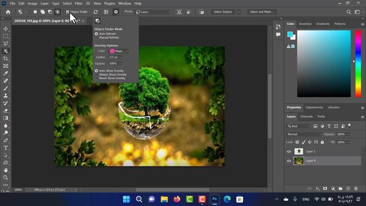Select the Eraser tool
This screenshot has width=366, height=206.
(x=6, y=110)
